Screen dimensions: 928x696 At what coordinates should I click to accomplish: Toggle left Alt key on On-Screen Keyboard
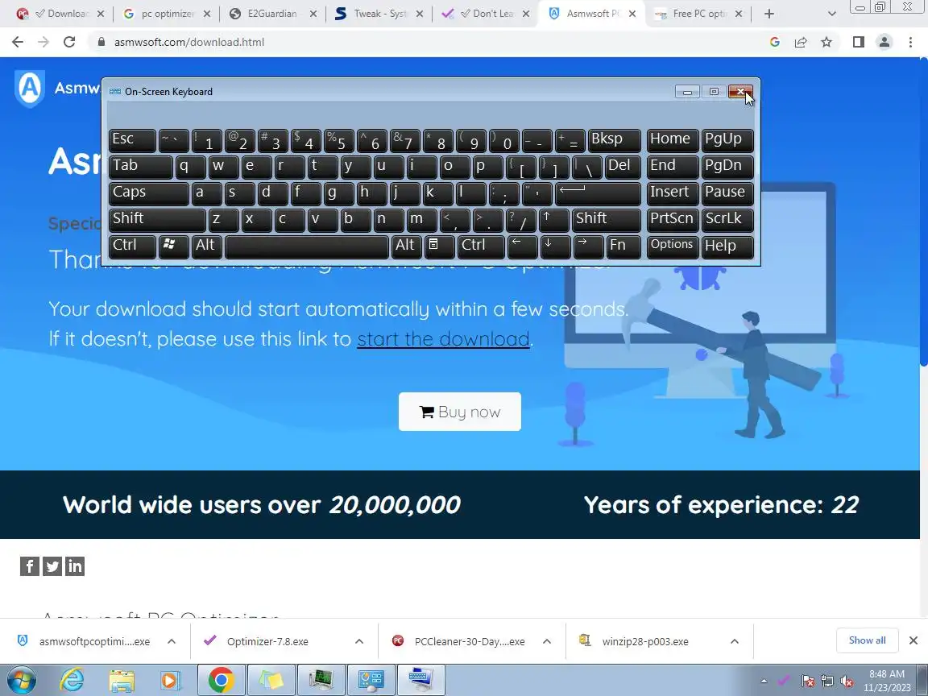207,246
